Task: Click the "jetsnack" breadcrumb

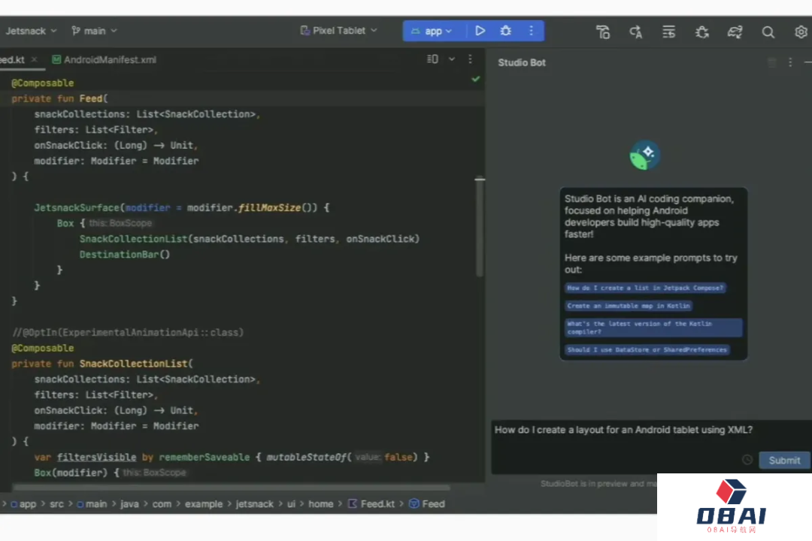Action: click(x=254, y=503)
